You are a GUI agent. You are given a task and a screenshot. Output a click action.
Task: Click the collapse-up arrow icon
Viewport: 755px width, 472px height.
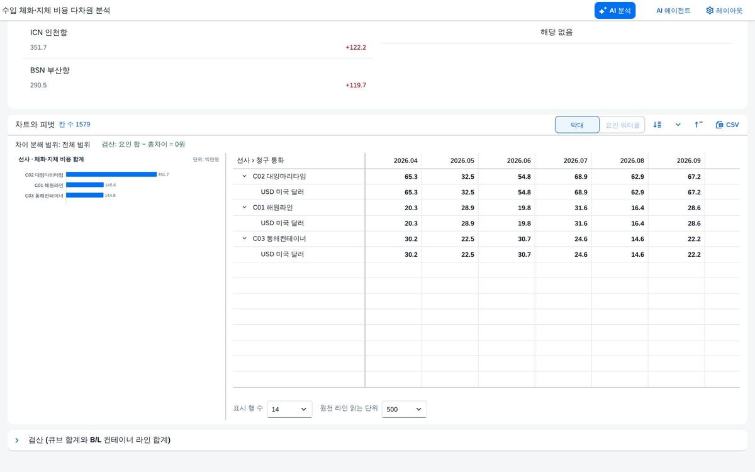click(698, 125)
